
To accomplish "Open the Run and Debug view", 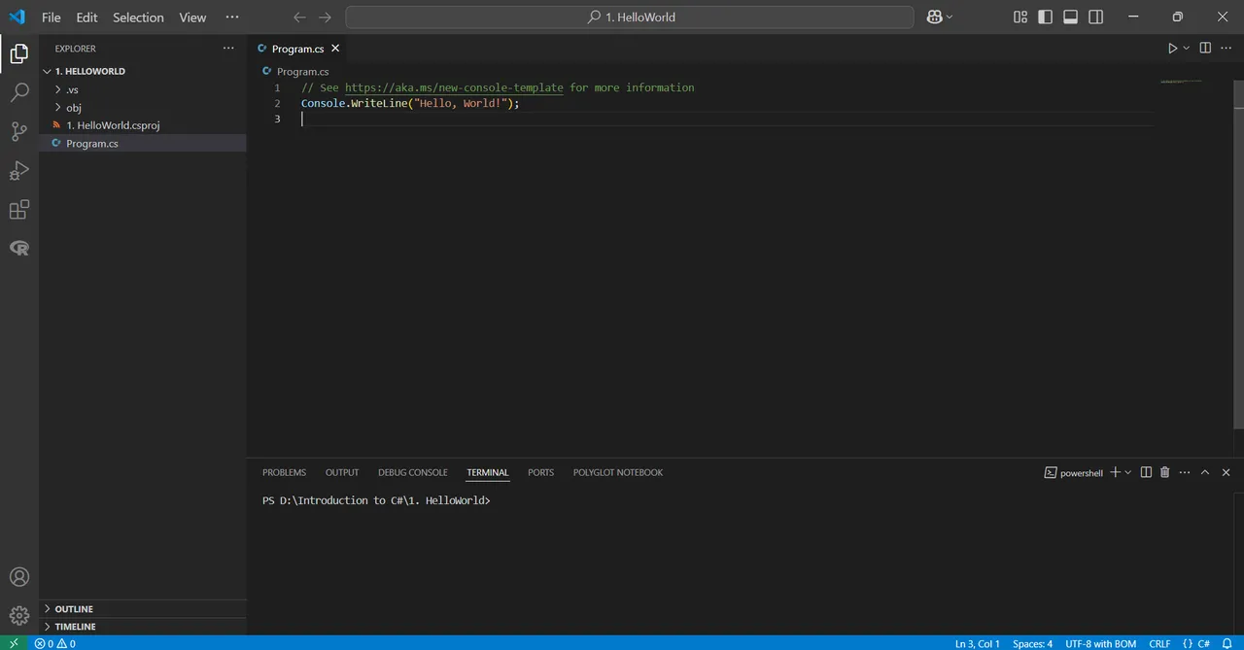I will pyautogui.click(x=19, y=171).
